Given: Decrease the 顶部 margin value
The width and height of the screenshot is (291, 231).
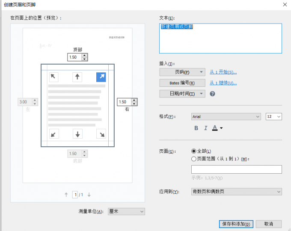Looking at the screenshot, I should tap(84, 59).
